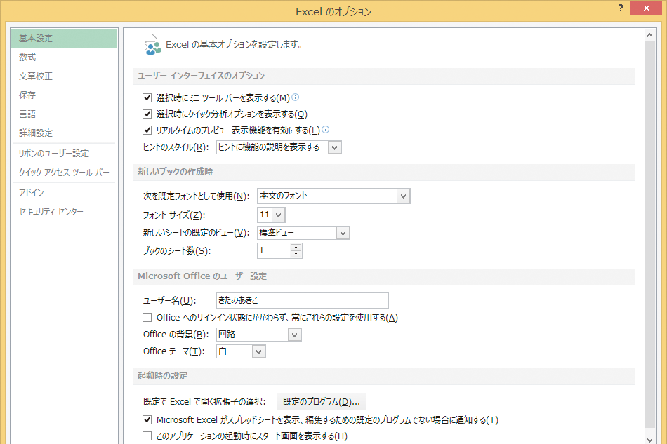Open the Office の背景 dropdown

[294, 335]
